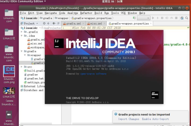Collapse the gradle folder arrow

(x=22, y=51)
